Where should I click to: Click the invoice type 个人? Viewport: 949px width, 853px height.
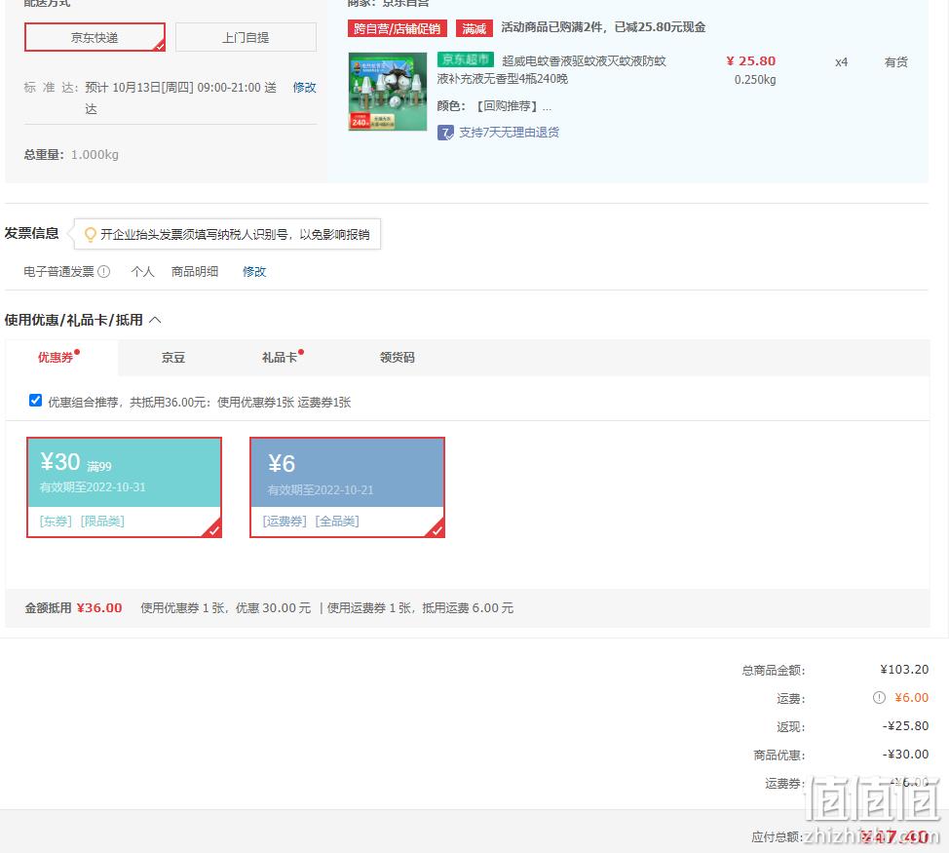(143, 272)
